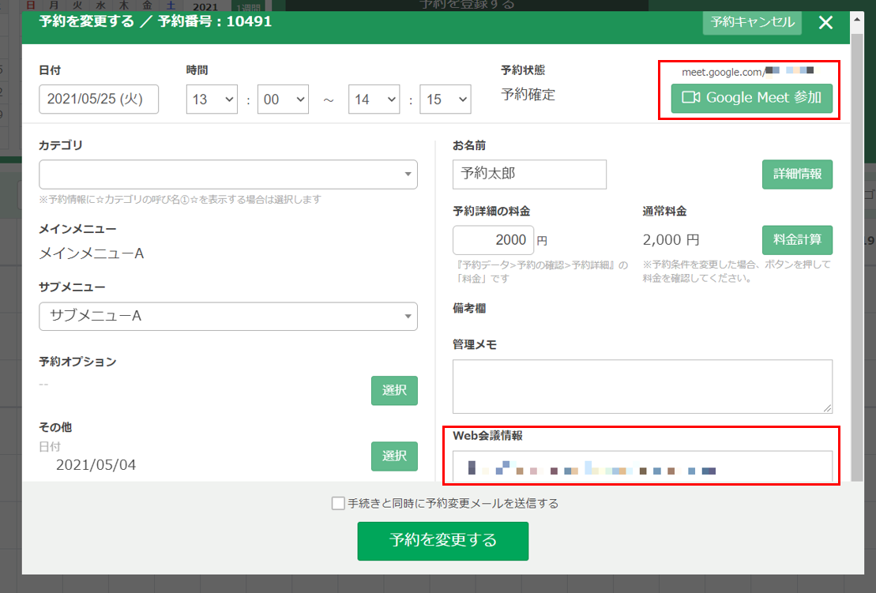876x593 pixels.
Task: Click the 管理メモ text area resize handle
Action: (x=827, y=408)
